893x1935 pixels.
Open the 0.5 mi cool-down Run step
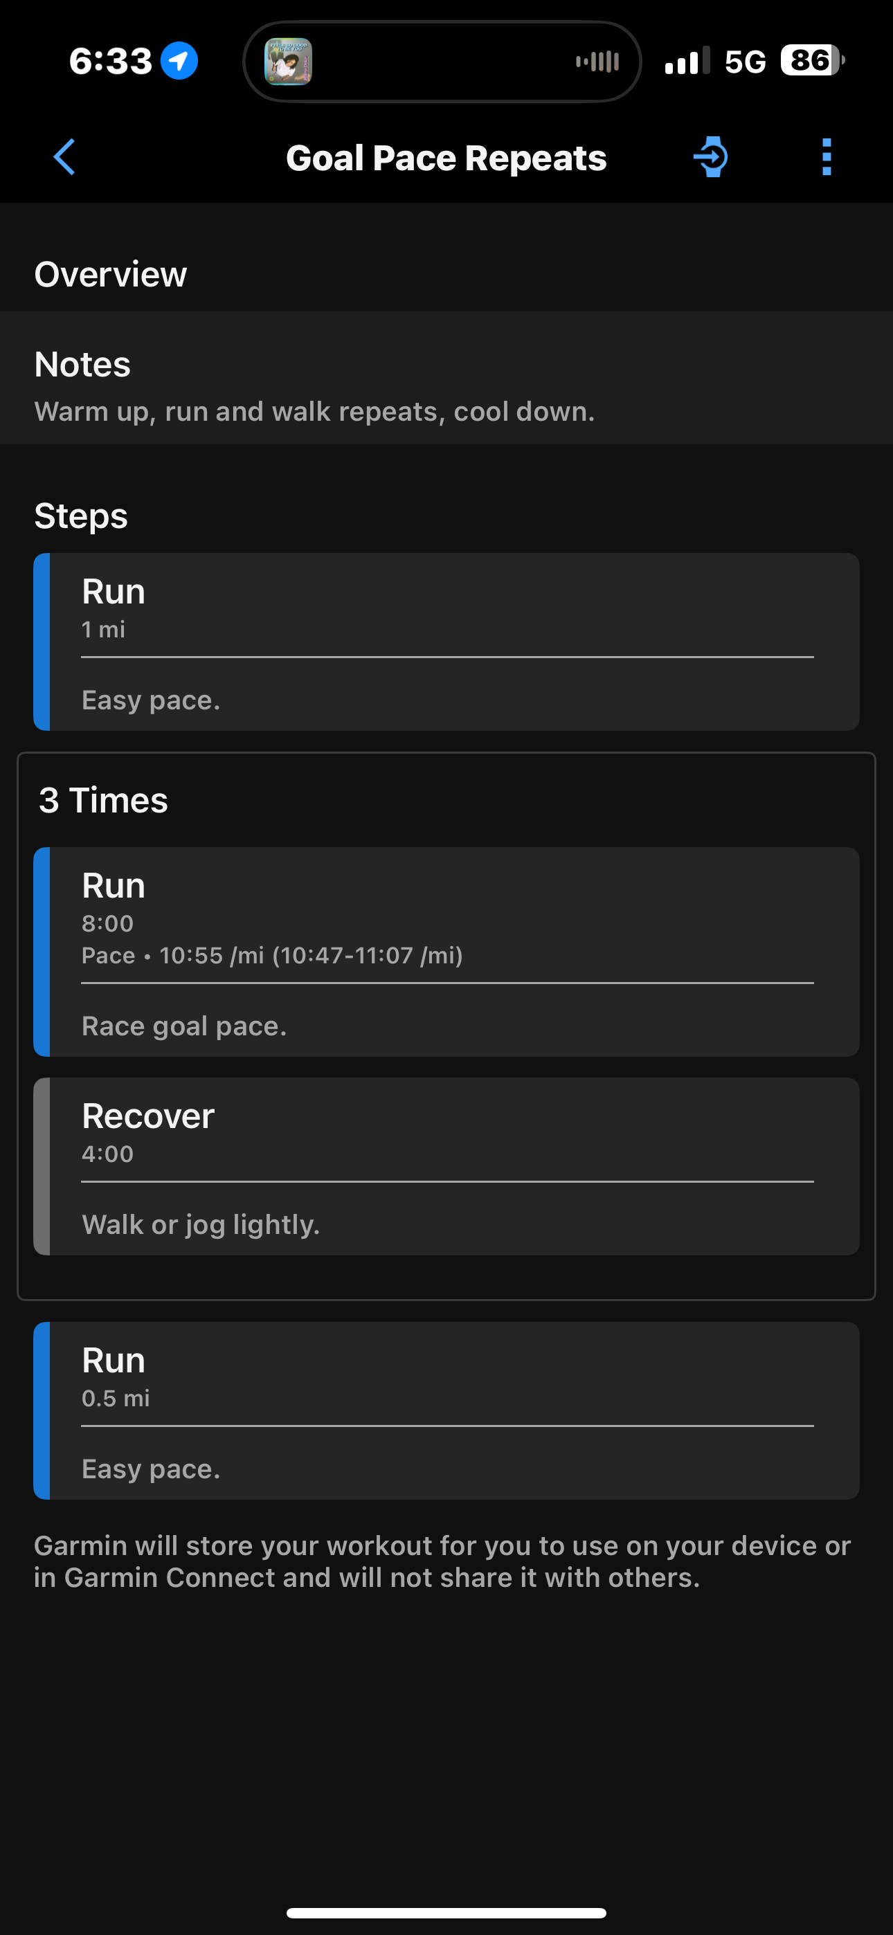[x=447, y=1410]
